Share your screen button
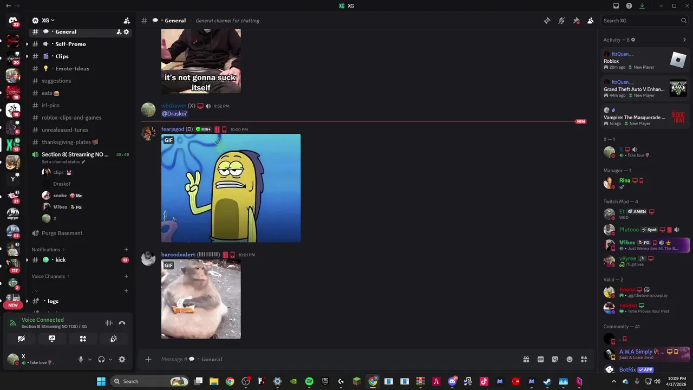The image size is (693, 390). point(52,339)
